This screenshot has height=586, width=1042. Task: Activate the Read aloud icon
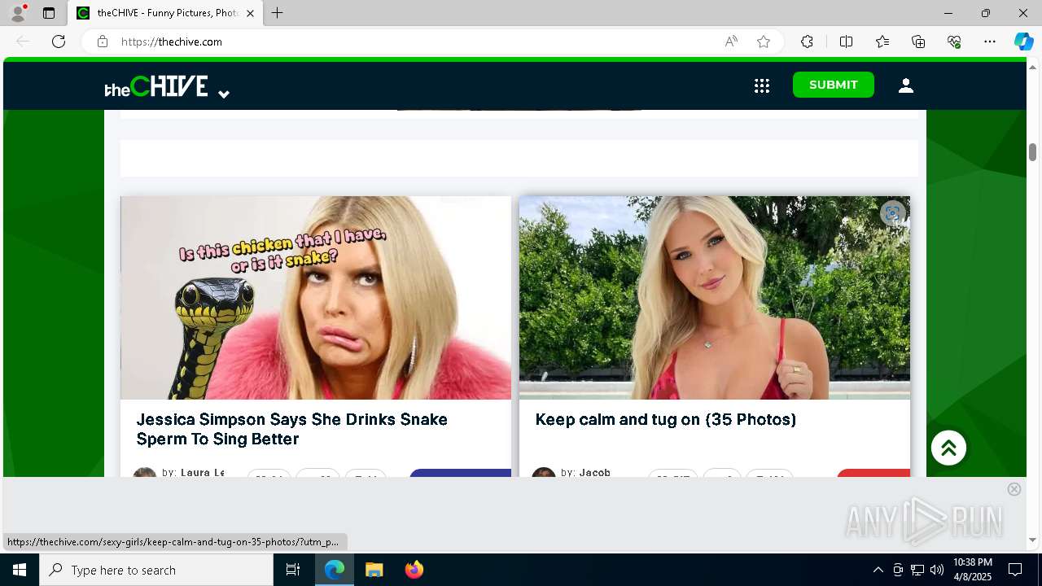731,42
